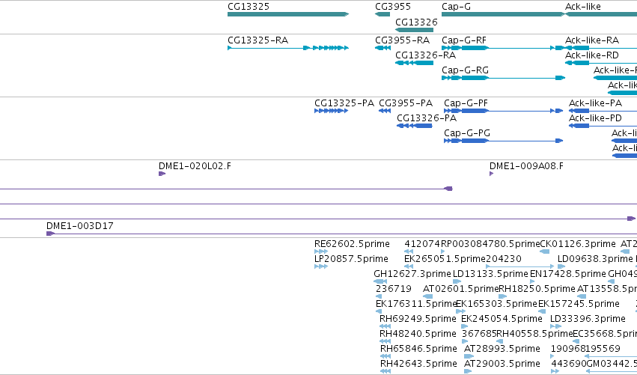
Task: Open the DME1-009A08.F BAC end
Action: pyautogui.click(x=491, y=174)
